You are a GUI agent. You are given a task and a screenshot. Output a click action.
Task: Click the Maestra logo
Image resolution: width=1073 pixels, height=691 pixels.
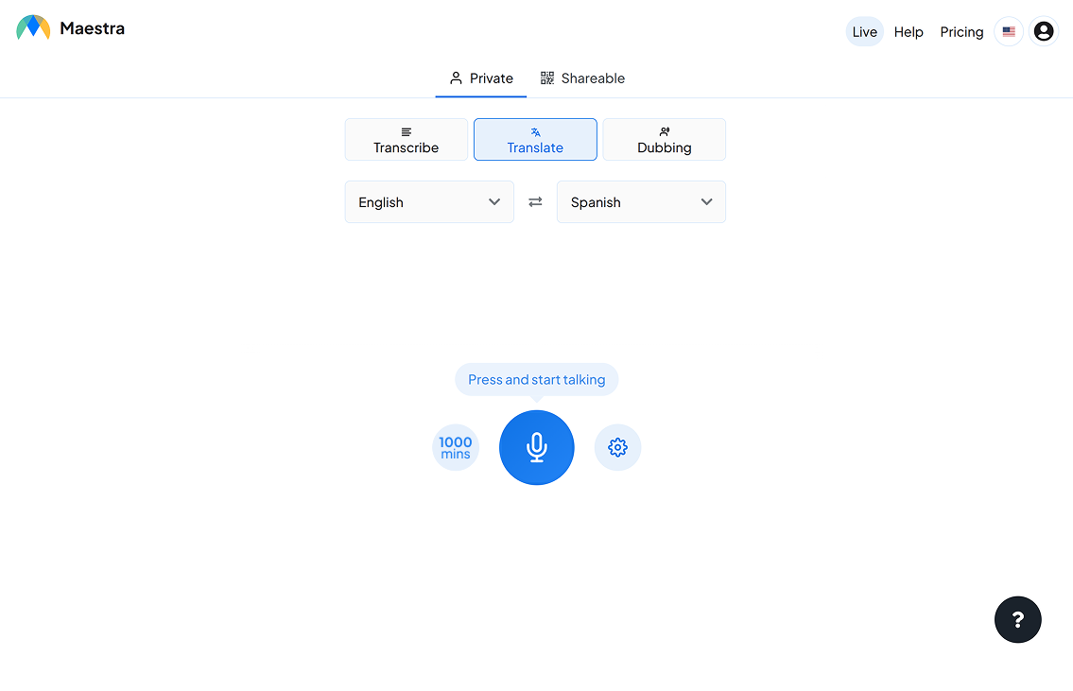pos(69,27)
